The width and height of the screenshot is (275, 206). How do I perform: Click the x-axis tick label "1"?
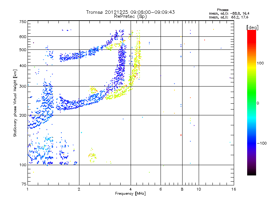point(27,189)
